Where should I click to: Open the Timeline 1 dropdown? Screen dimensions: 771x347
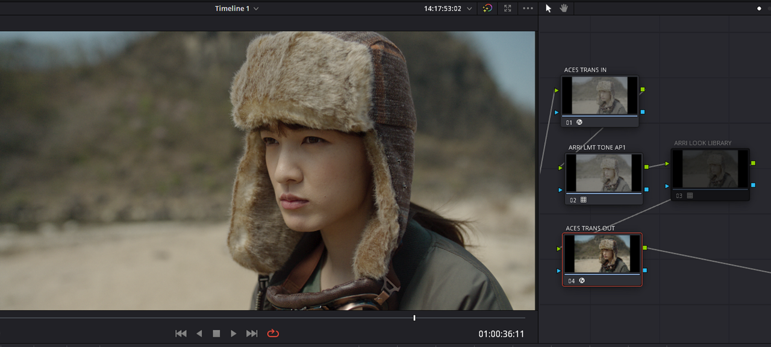pyautogui.click(x=237, y=8)
